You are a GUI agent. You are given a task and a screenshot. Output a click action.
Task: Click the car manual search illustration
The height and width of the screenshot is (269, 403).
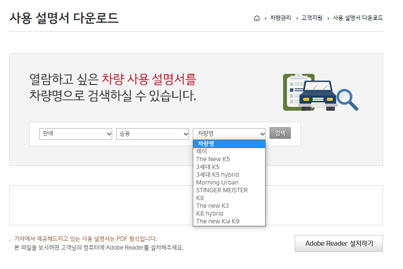pyautogui.click(x=320, y=92)
